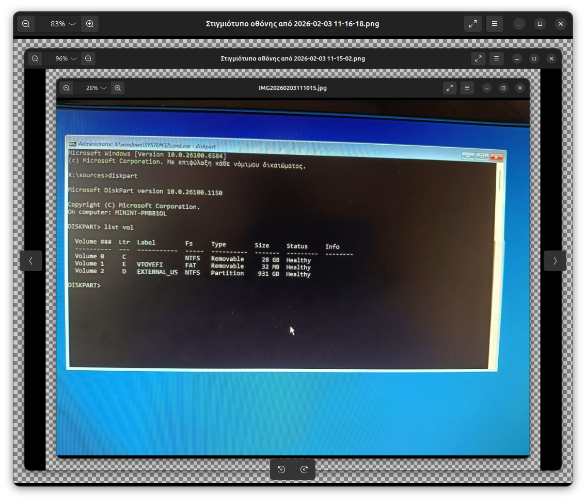
Task: Open the main menu of the 11-16-18.png window
Action: tap(494, 24)
